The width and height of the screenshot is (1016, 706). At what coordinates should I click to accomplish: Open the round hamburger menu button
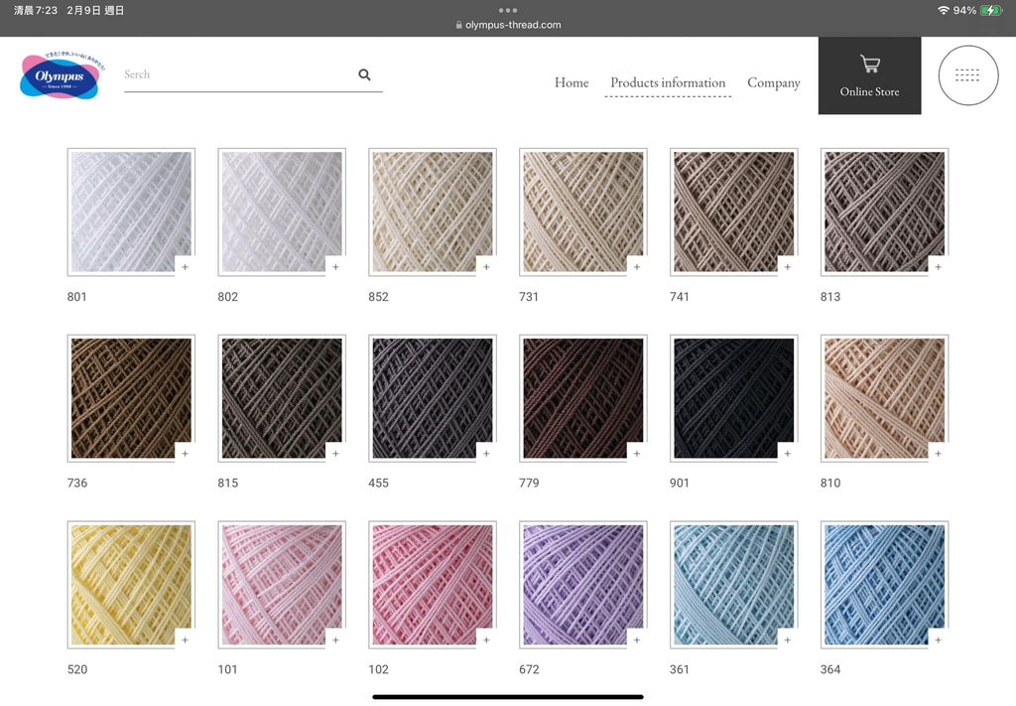click(x=967, y=75)
